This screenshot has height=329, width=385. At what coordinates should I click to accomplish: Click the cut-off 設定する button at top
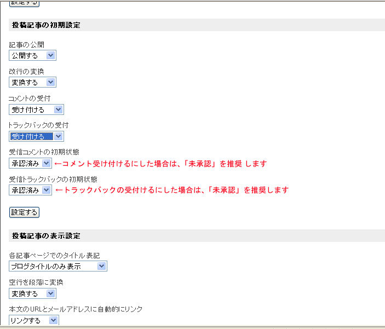tap(24, 3)
